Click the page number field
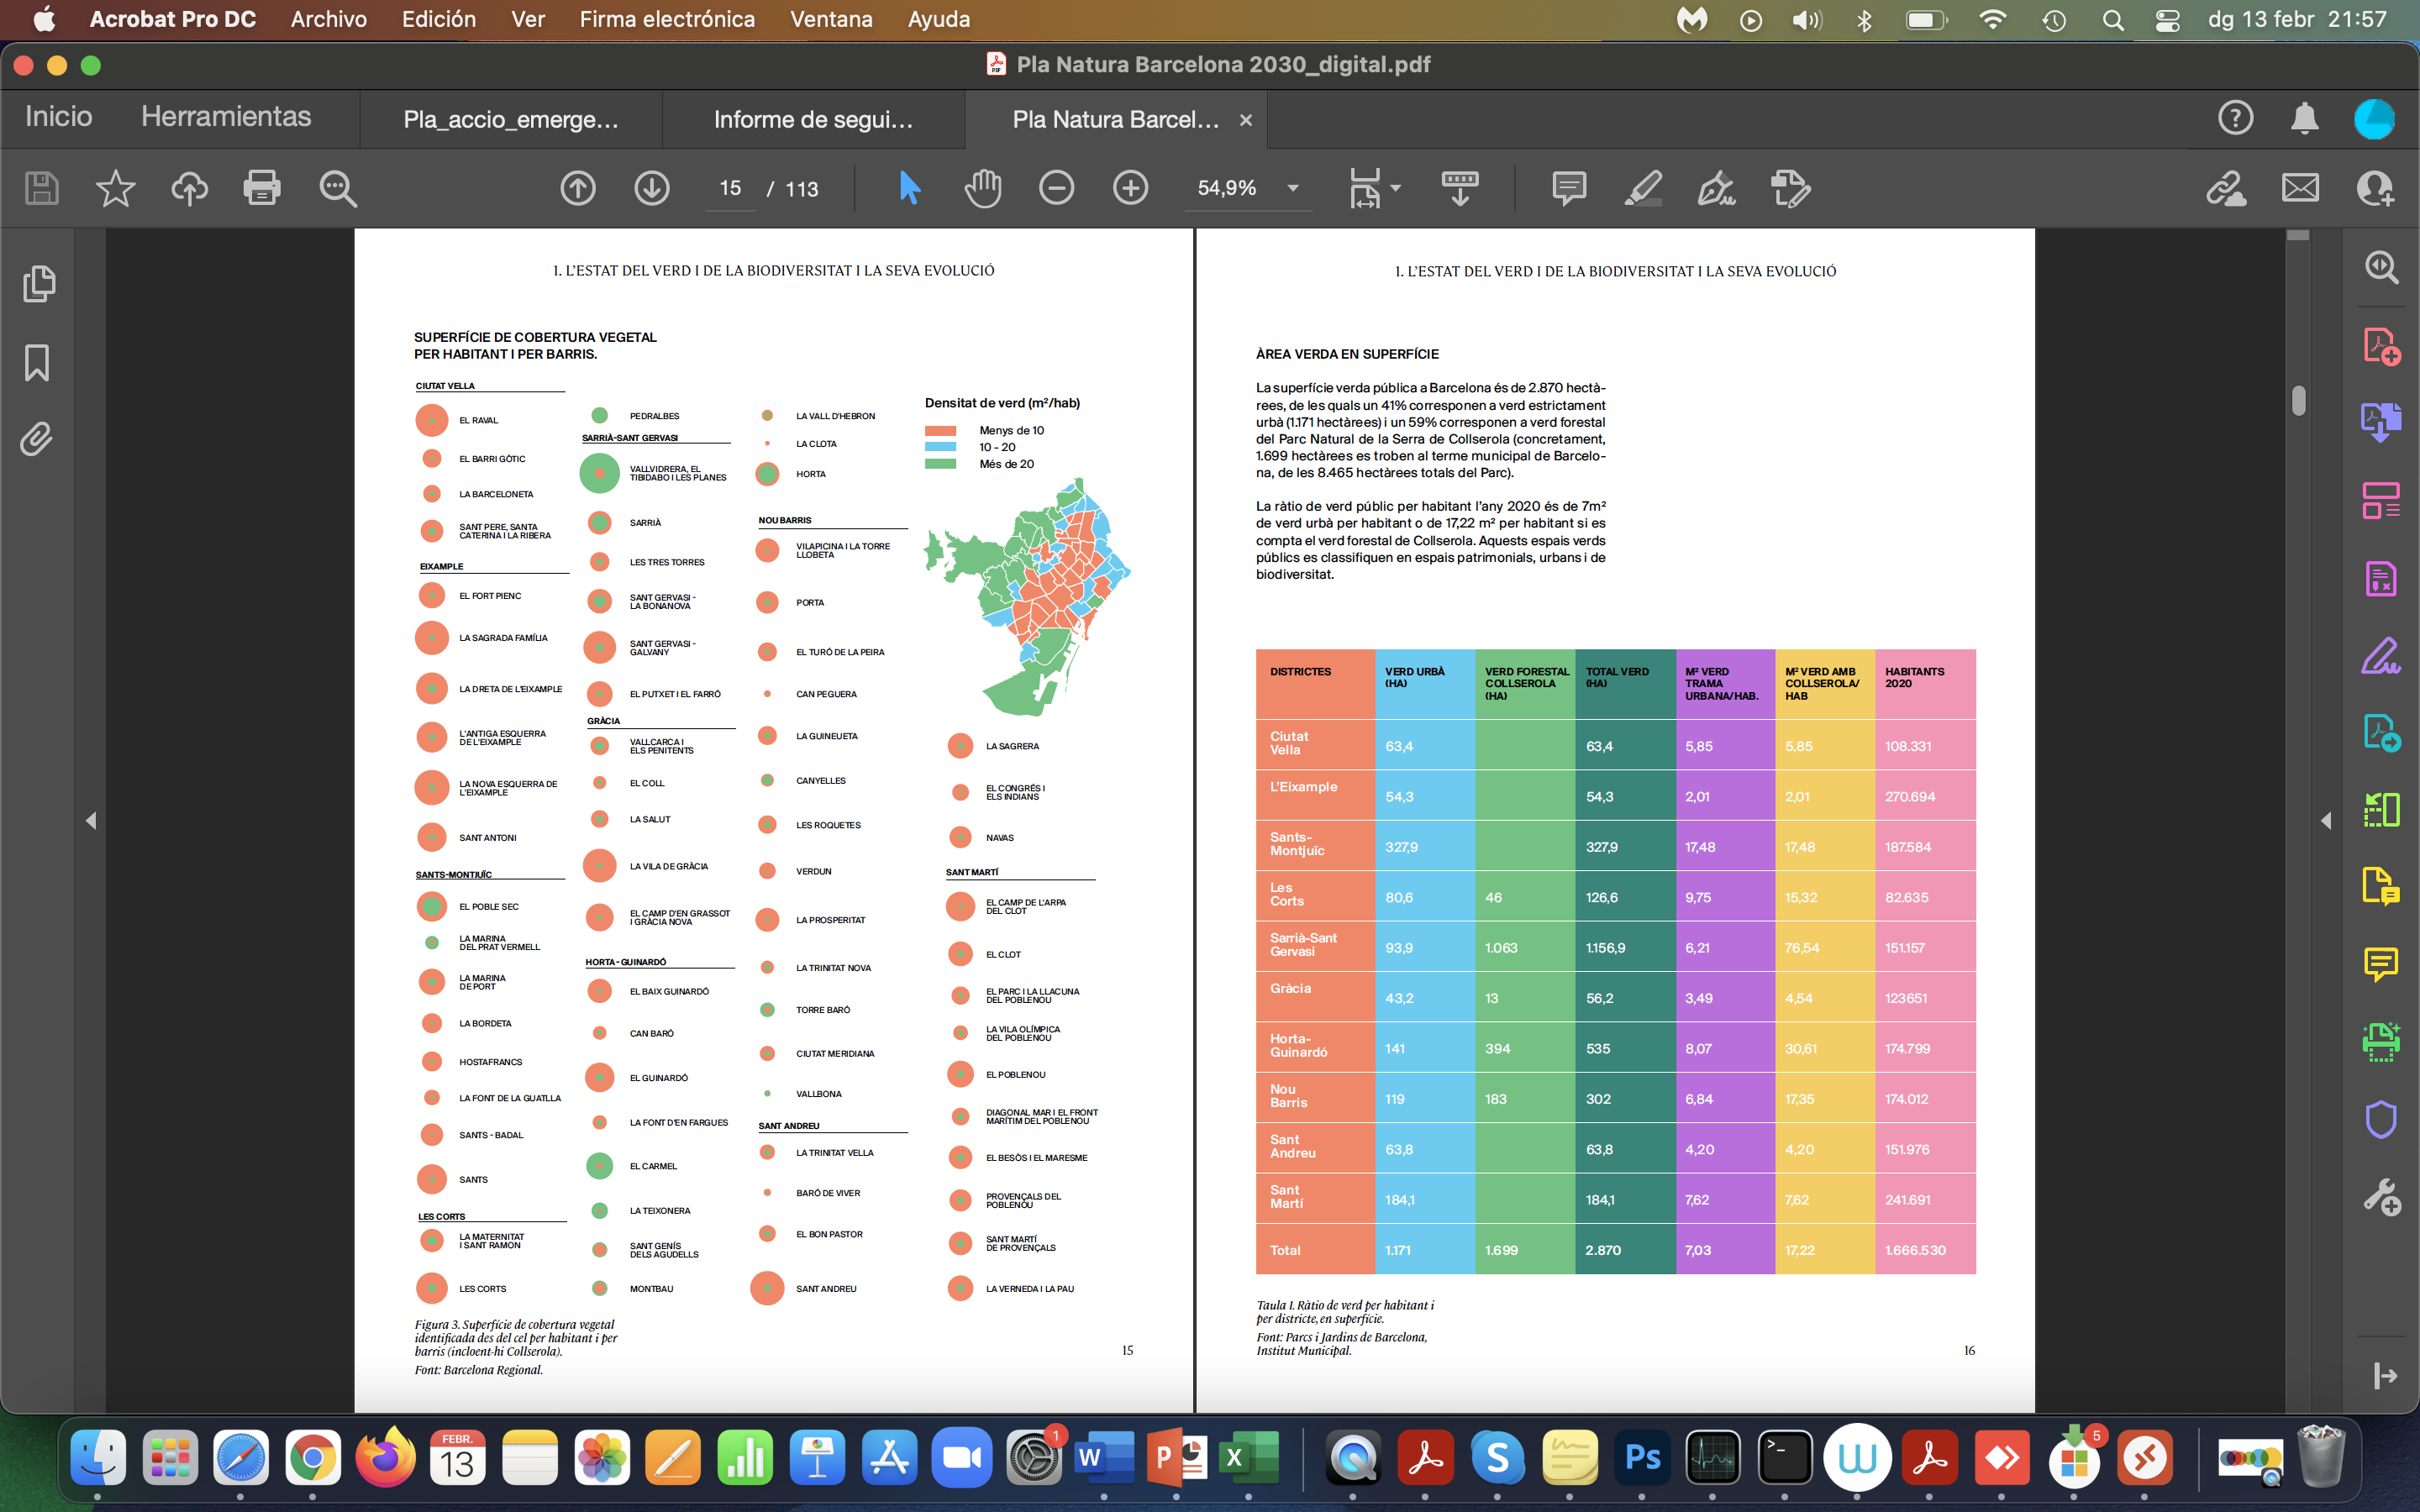 730,188
